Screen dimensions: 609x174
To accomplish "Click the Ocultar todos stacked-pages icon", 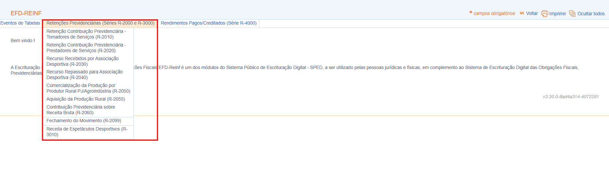I will (x=572, y=13).
